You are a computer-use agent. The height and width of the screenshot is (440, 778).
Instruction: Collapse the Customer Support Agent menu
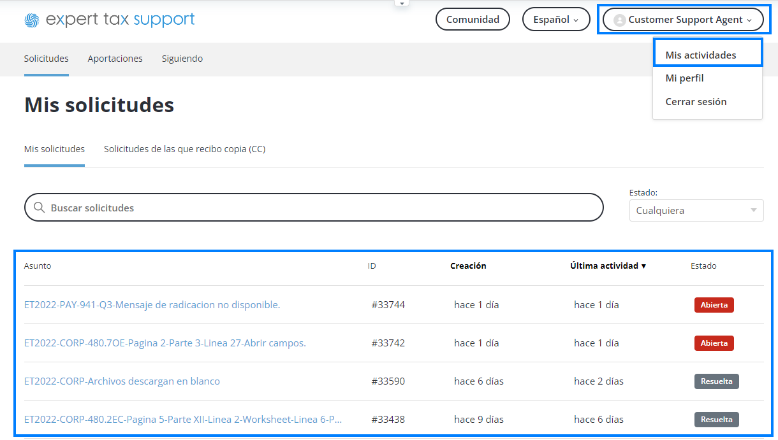[683, 20]
